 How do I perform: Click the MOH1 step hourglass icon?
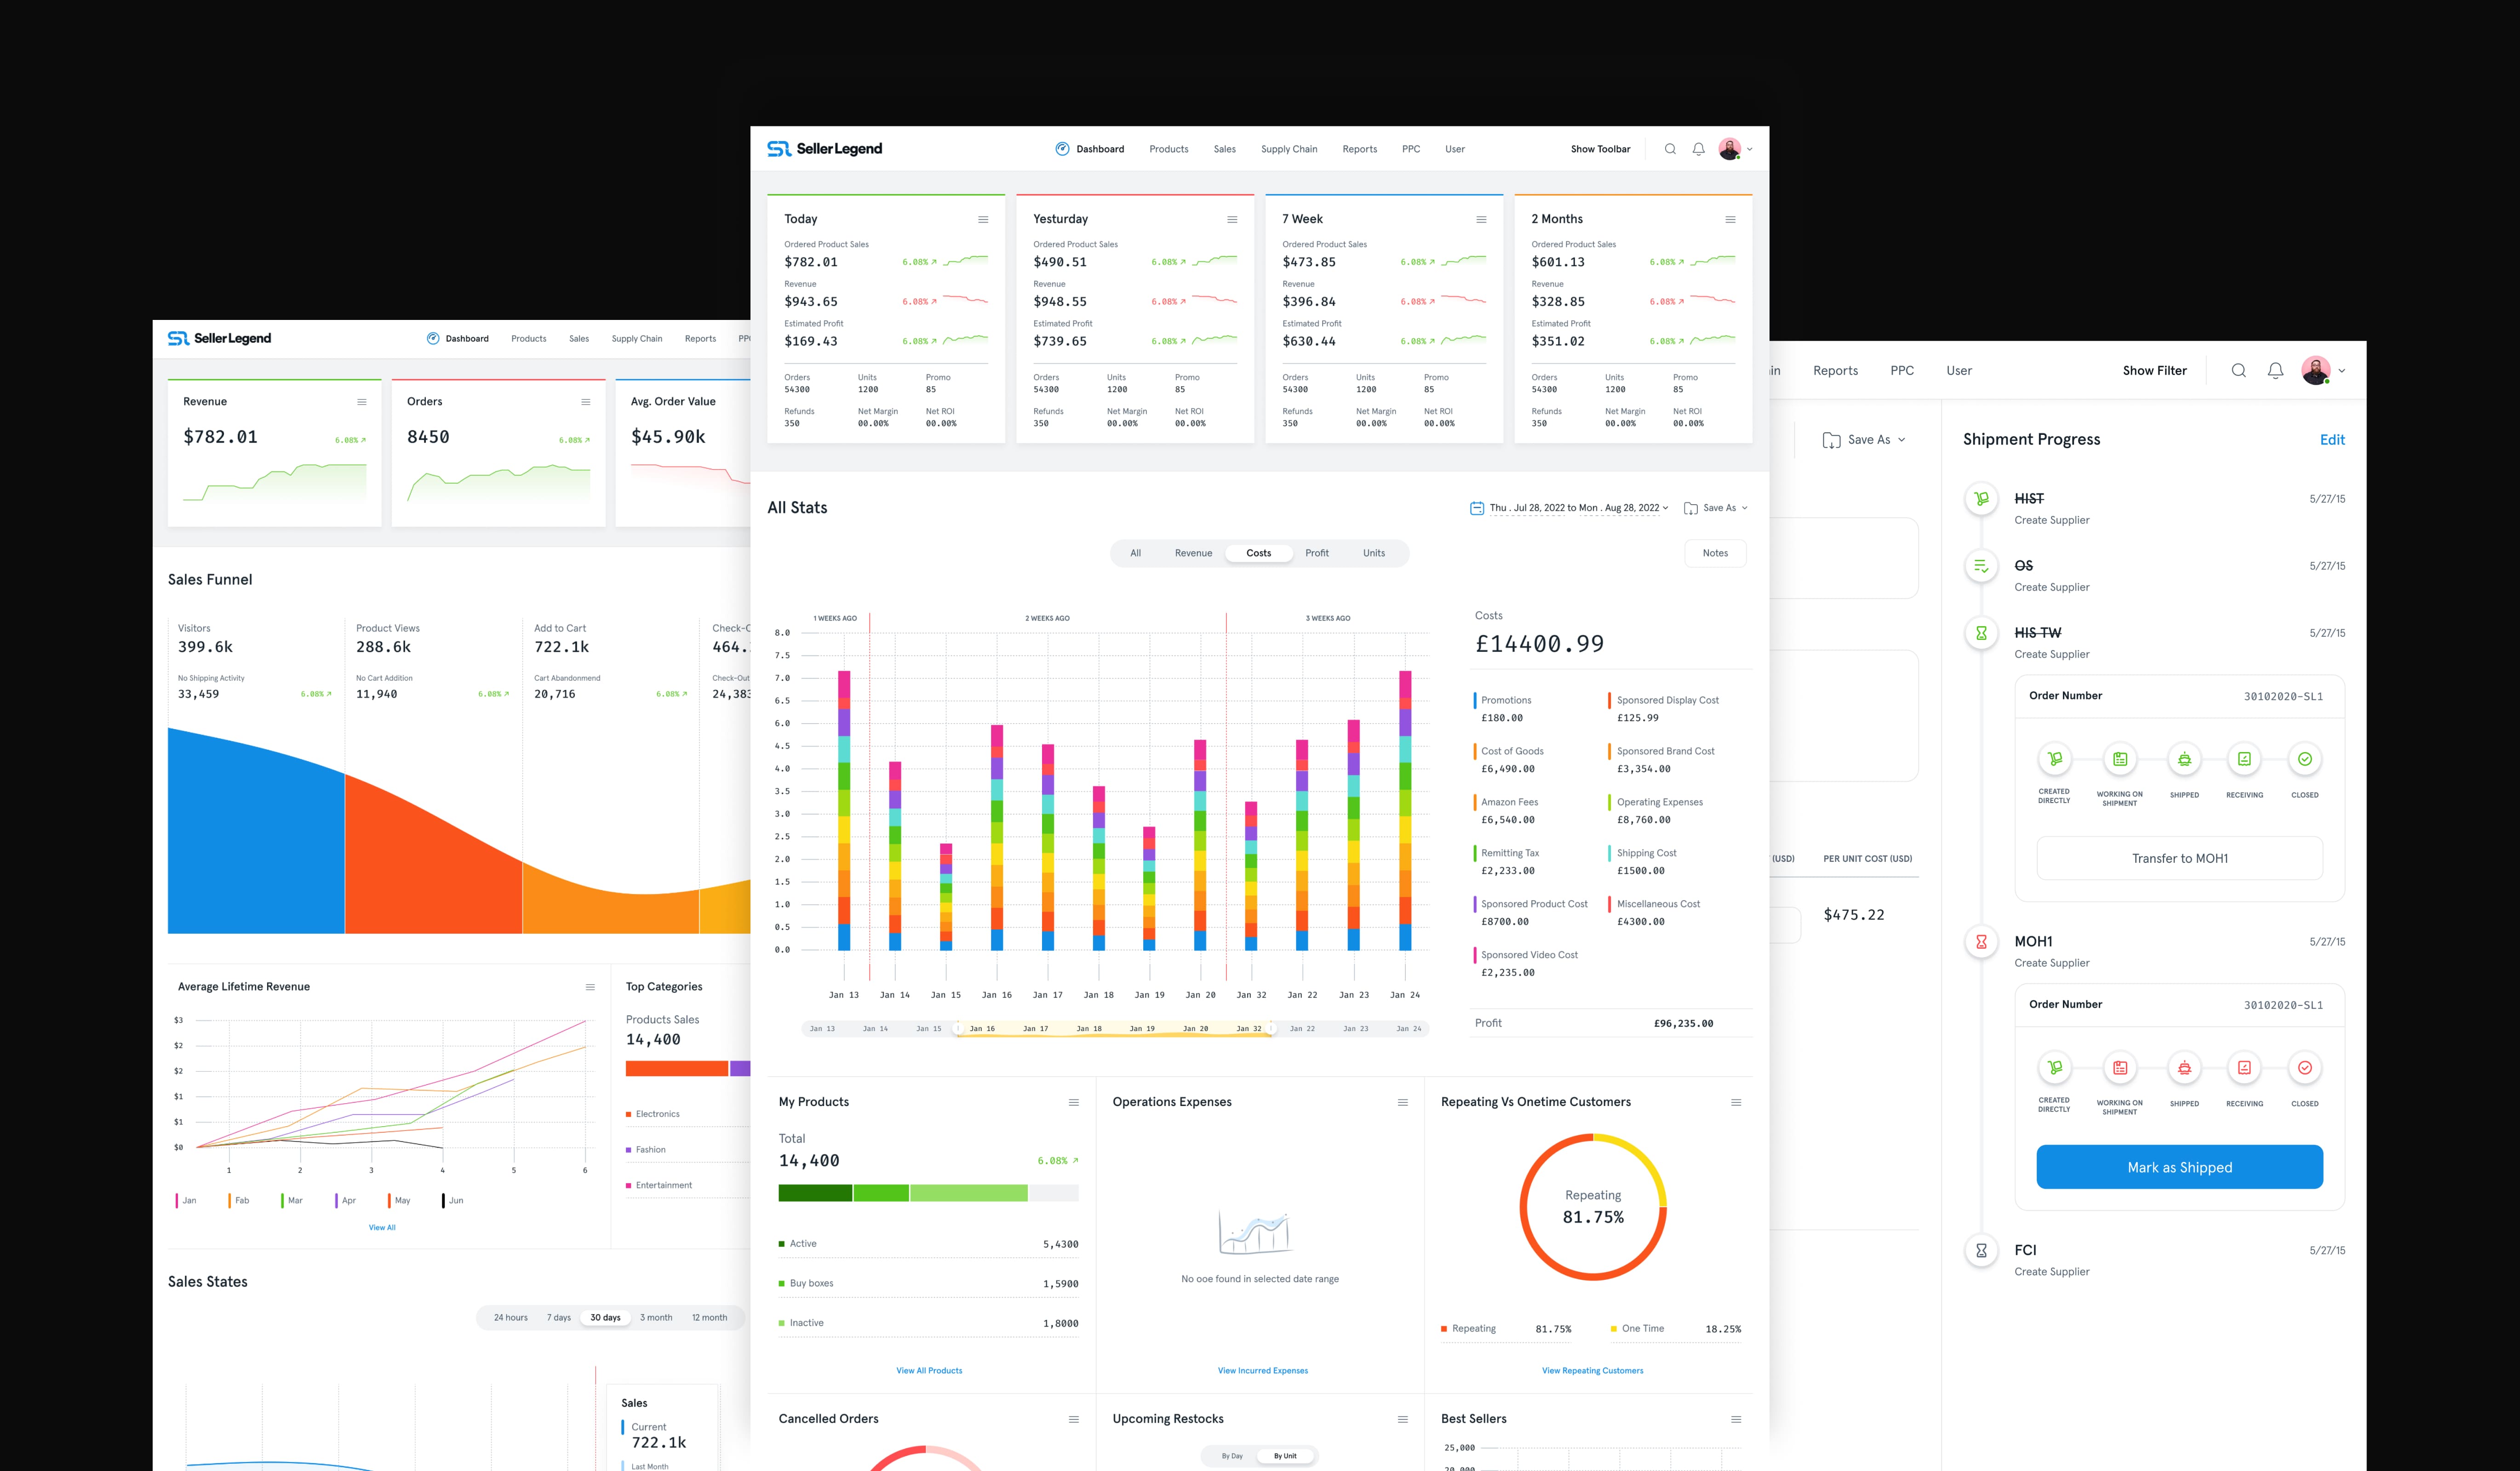click(x=1981, y=941)
